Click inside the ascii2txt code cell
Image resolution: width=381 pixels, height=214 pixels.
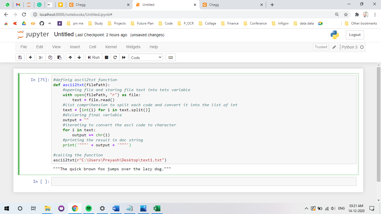204,120
